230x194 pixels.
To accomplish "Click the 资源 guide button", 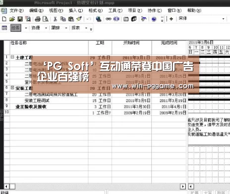I will [x=36, y=28].
